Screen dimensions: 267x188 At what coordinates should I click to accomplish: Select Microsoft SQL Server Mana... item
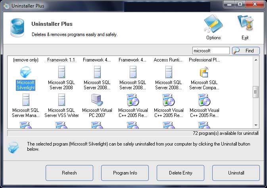coord(26,106)
